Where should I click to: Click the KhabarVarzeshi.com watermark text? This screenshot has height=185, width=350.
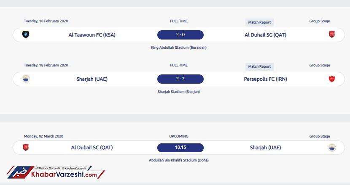[64, 174]
